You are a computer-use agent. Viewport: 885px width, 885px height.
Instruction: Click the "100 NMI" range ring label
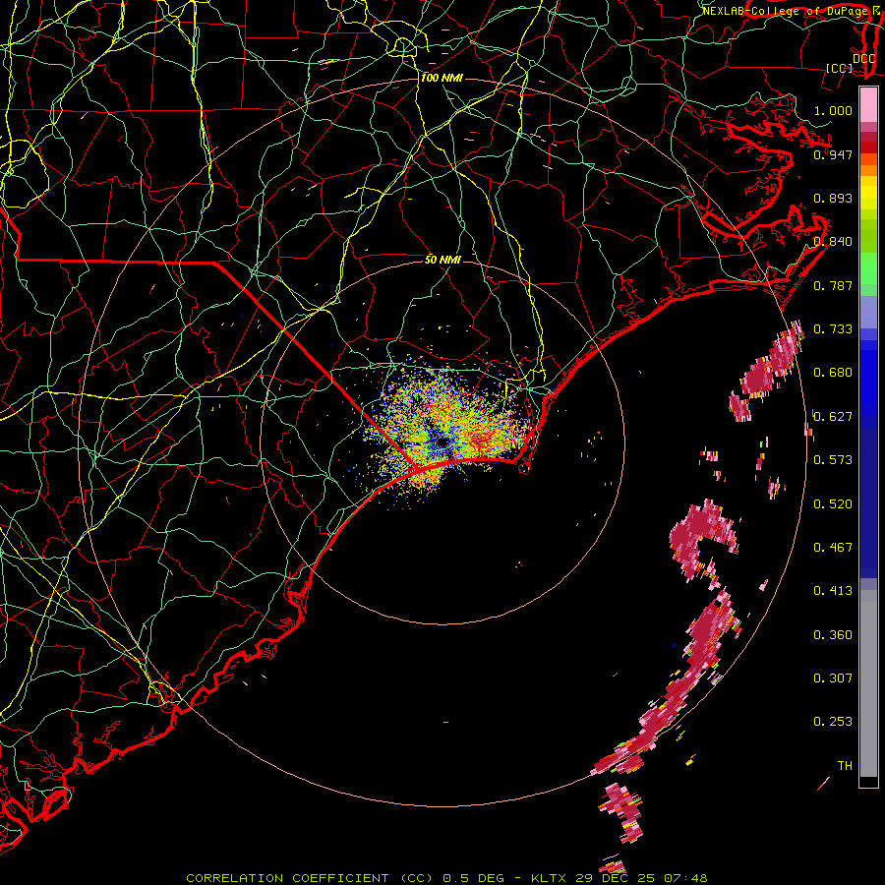(442, 78)
